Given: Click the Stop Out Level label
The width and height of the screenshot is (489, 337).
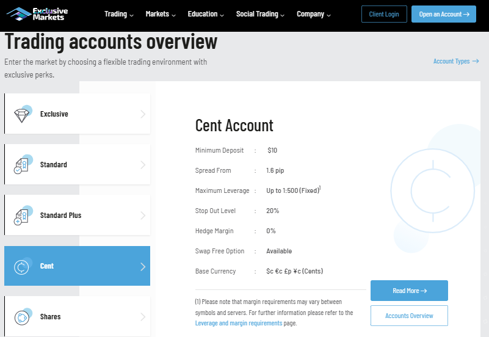Looking at the screenshot, I should (x=215, y=211).
